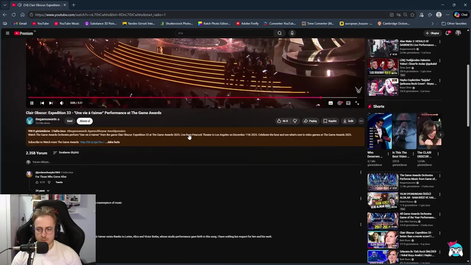Pause the video playback
471x265 pixels.
pos(32,103)
